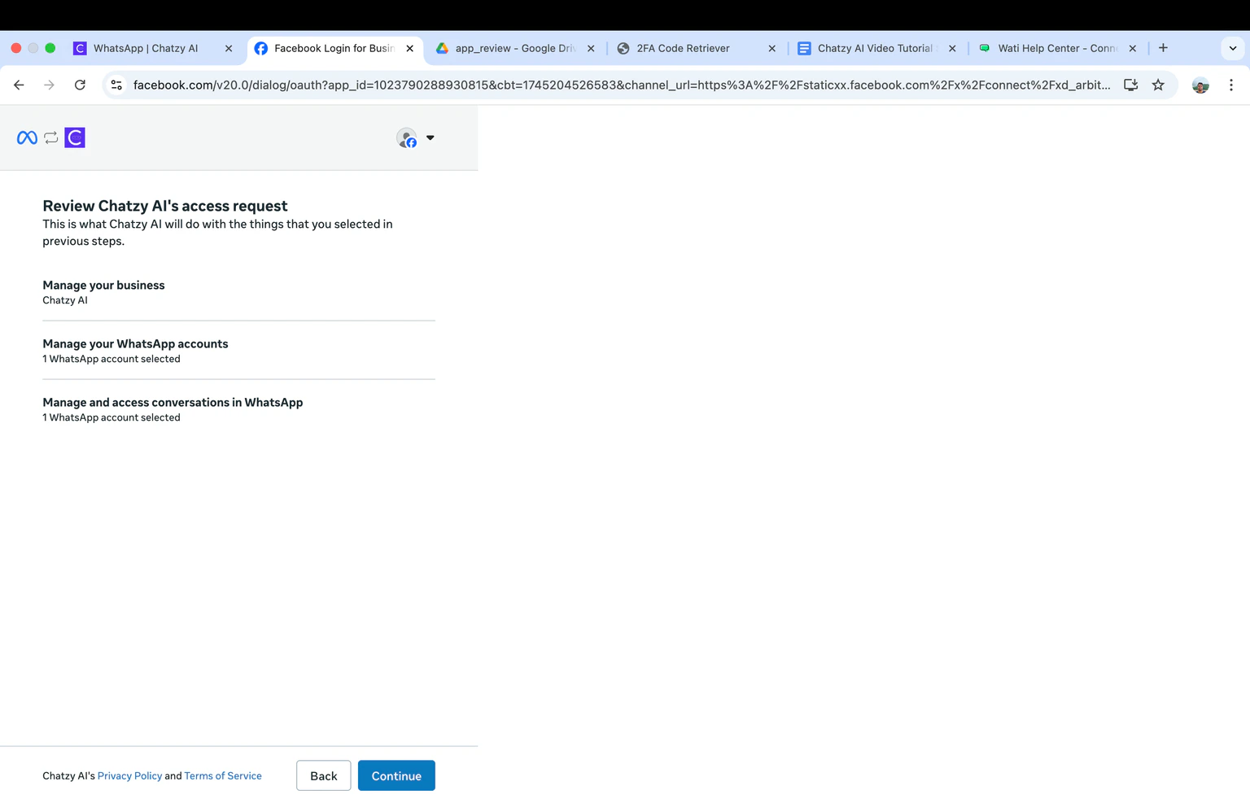This screenshot has height=812, width=1250.
Task: Open the Facebook profile account dropdown arrow
Action: [431, 138]
